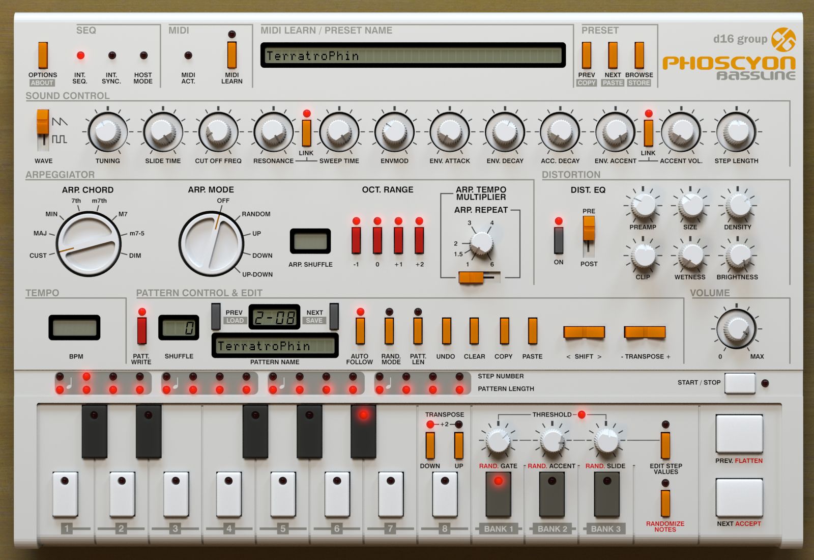Screen dimensions: 814x560
Task: Toggle the Distortion ON switch
Action: [x=559, y=240]
